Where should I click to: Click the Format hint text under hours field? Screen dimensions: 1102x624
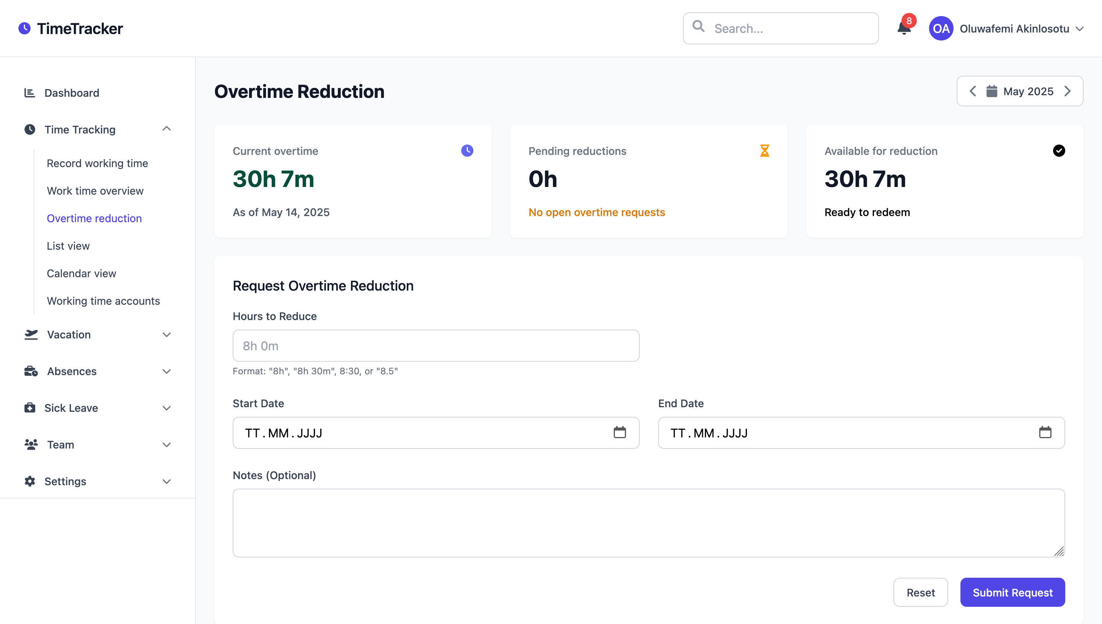pyautogui.click(x=315, y=371)
